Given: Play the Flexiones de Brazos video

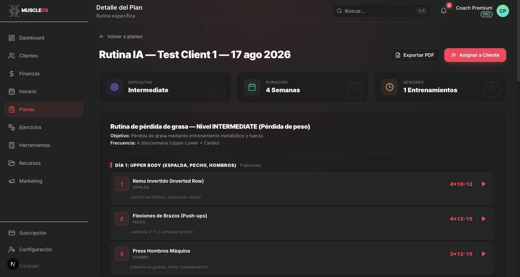Looking at the screenshot, I should (483, 219).
